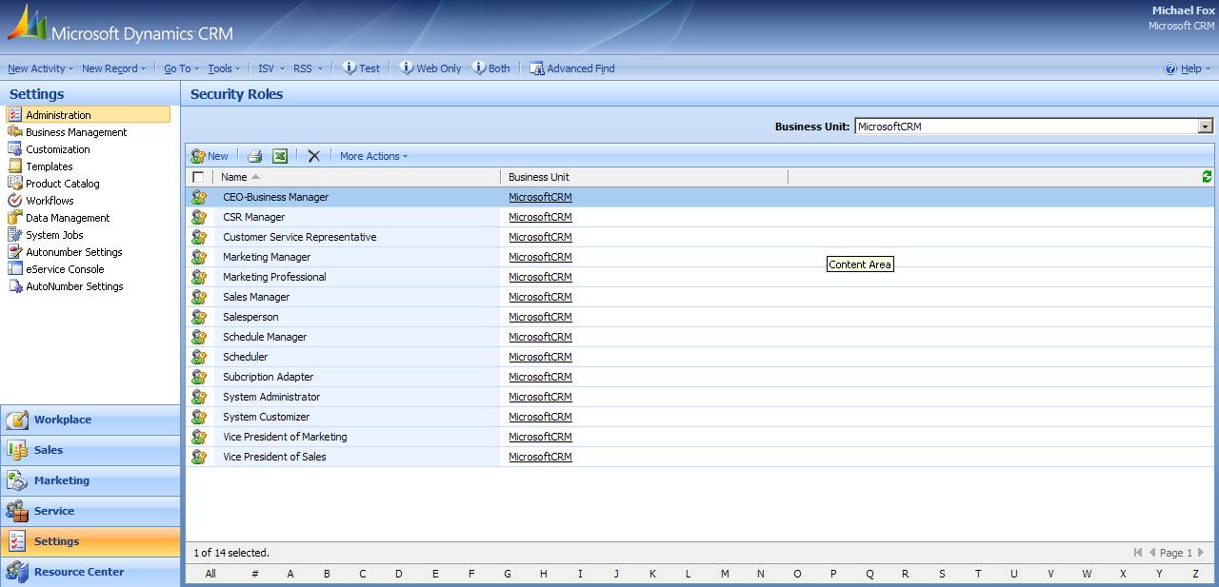Select the Salesperson security role row
1219x587 pixels.
250,317
